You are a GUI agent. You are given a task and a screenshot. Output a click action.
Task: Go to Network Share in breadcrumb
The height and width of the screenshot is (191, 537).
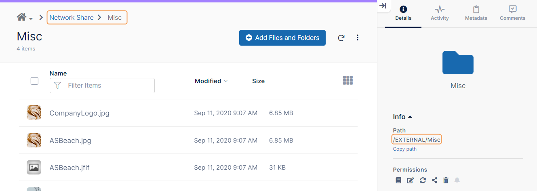71,17
